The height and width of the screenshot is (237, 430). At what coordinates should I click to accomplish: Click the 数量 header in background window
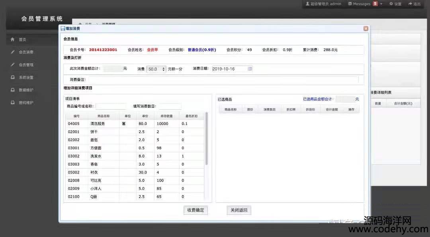378,103
